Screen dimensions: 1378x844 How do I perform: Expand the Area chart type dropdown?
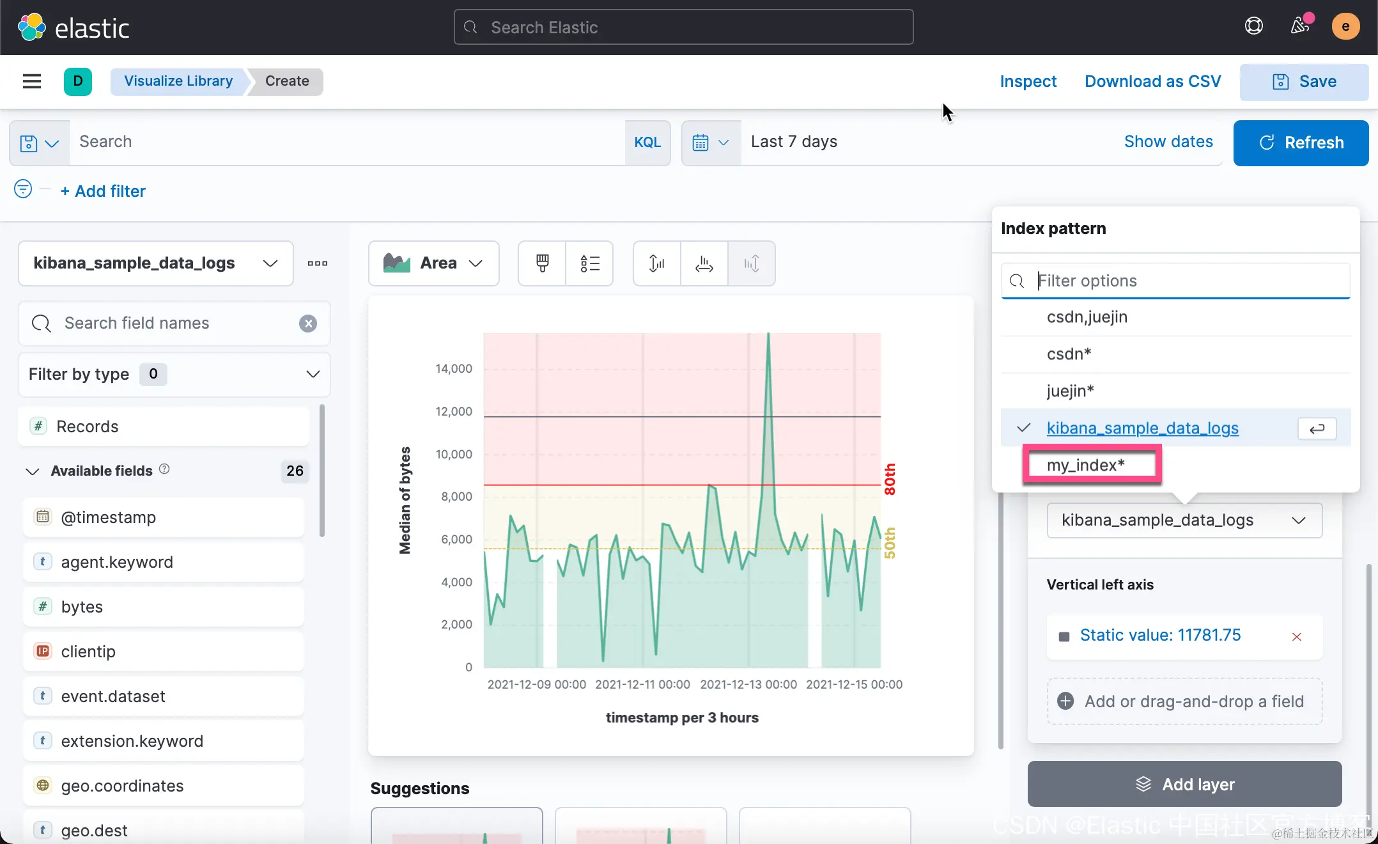(433, 263)
